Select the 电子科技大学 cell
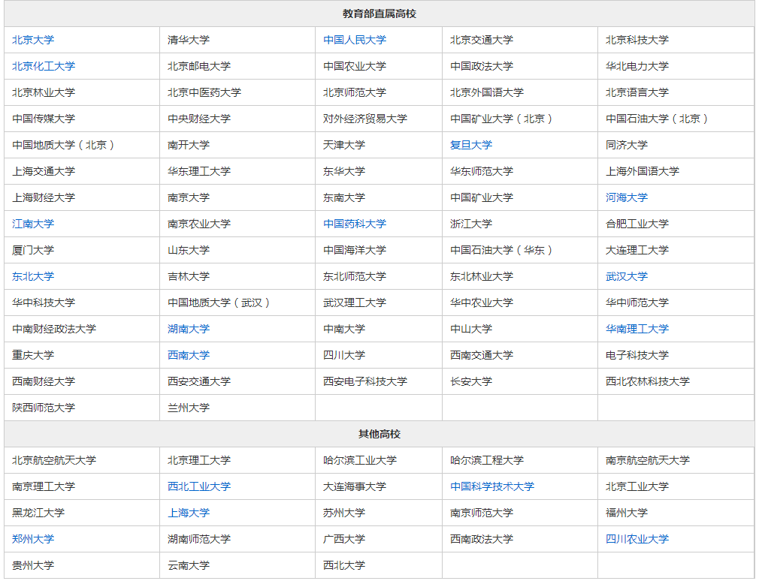 (x=676, y=355)
